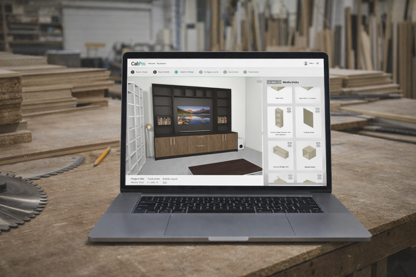Click the article count badge
Image resolution: width=416 pixels, height=277 pixels.
165,182
